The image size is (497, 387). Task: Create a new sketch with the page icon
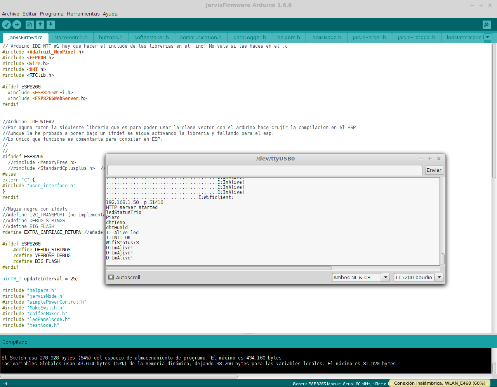(x=30, y=25)
